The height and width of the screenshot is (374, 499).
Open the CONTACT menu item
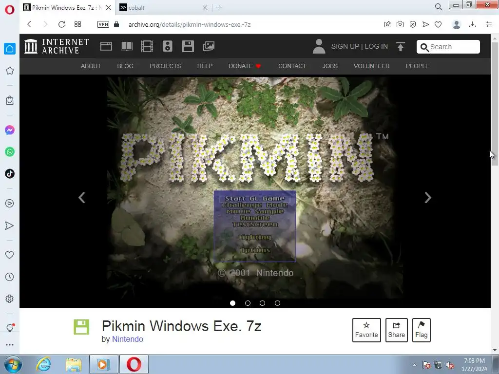(292, 66)
